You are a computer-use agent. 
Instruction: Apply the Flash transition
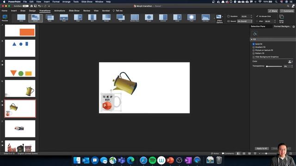coord(191,18)
